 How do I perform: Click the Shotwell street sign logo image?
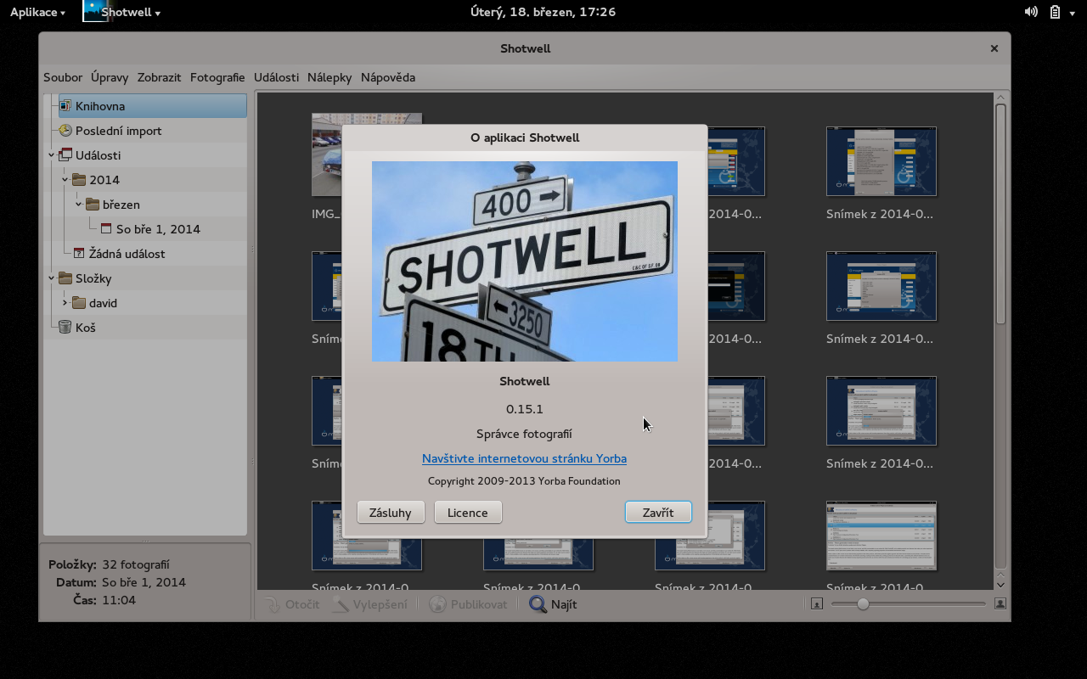525,261
